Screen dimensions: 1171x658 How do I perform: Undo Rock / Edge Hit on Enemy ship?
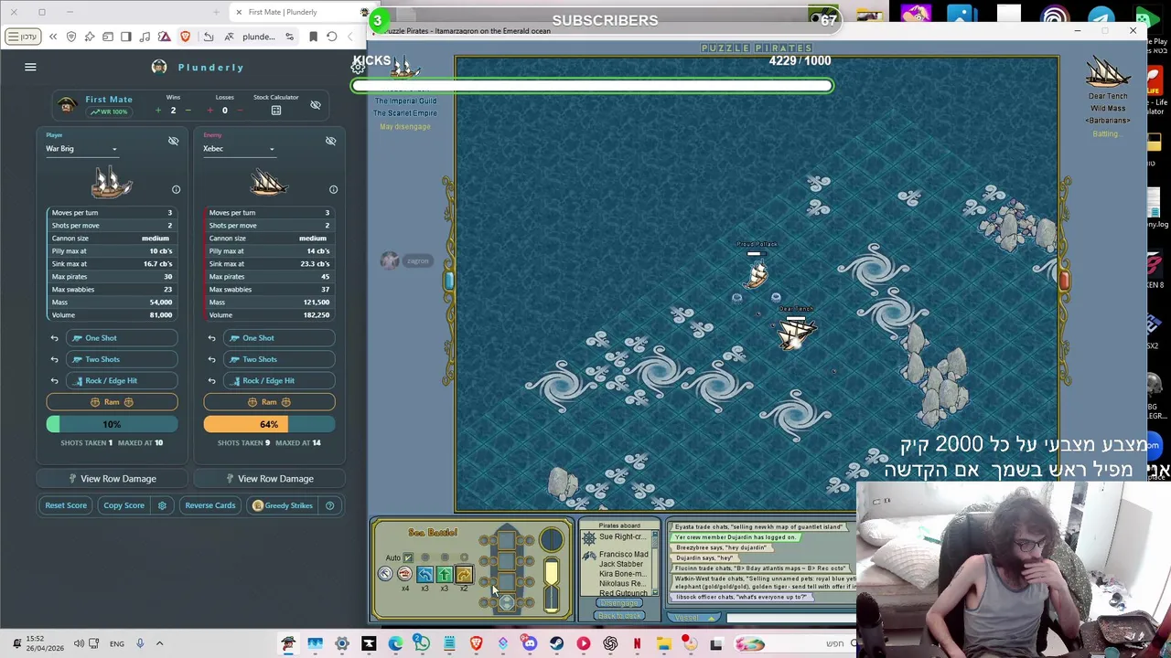click(x=211, y=380)
